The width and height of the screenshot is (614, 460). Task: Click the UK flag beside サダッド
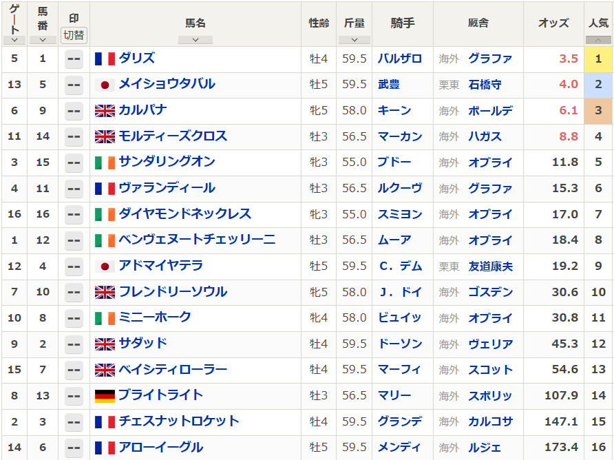tap(105, 344)
